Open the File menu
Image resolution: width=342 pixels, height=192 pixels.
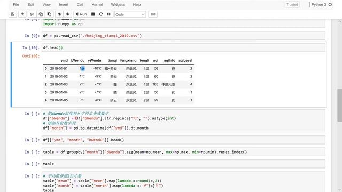pyautogui.click(x=16, y=5)
